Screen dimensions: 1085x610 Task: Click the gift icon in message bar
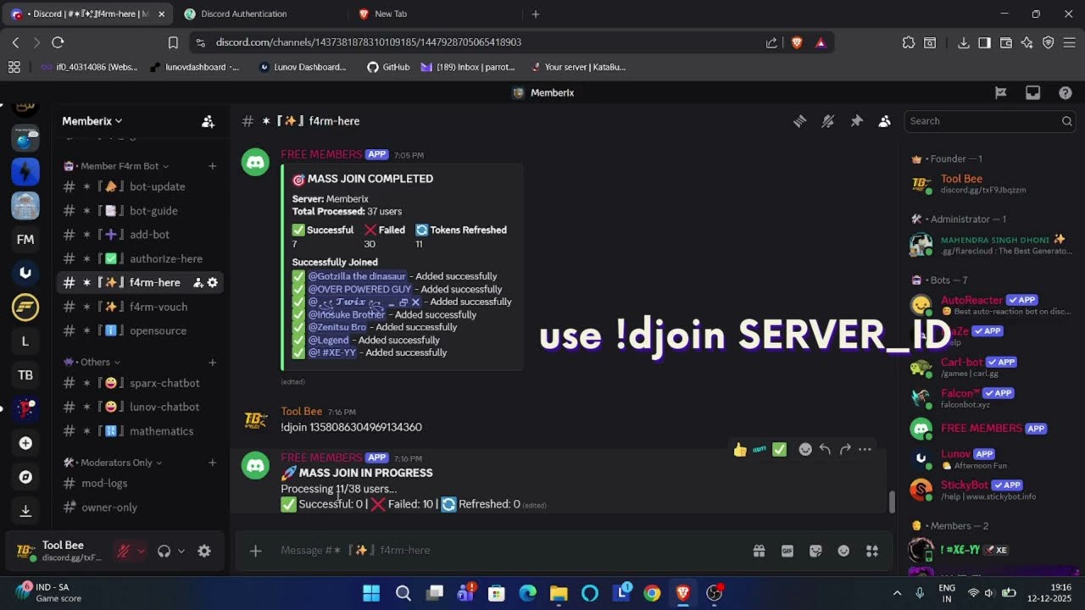click(759, 551)
